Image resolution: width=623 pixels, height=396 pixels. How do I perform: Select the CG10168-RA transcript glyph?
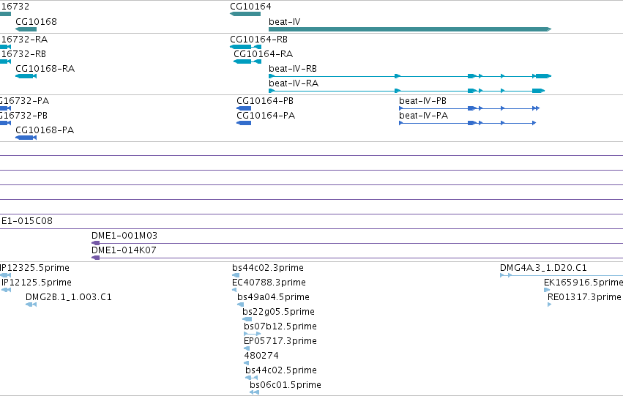point(26,76)
